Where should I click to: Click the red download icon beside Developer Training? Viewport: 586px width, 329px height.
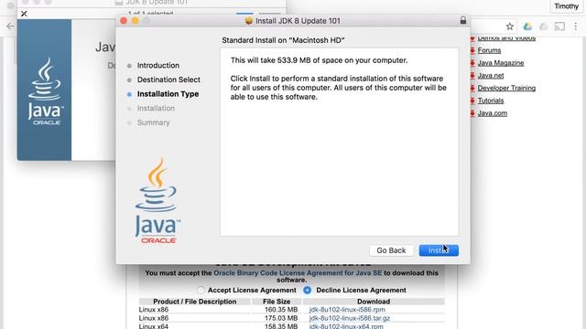coord(472,88)
